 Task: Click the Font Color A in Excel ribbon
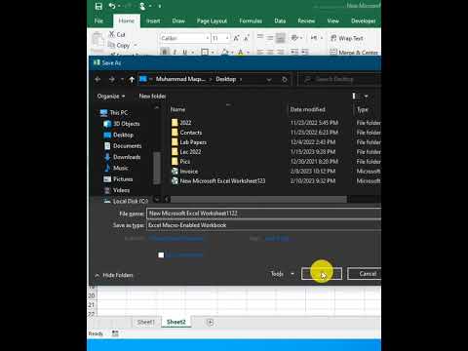[241, 52]
